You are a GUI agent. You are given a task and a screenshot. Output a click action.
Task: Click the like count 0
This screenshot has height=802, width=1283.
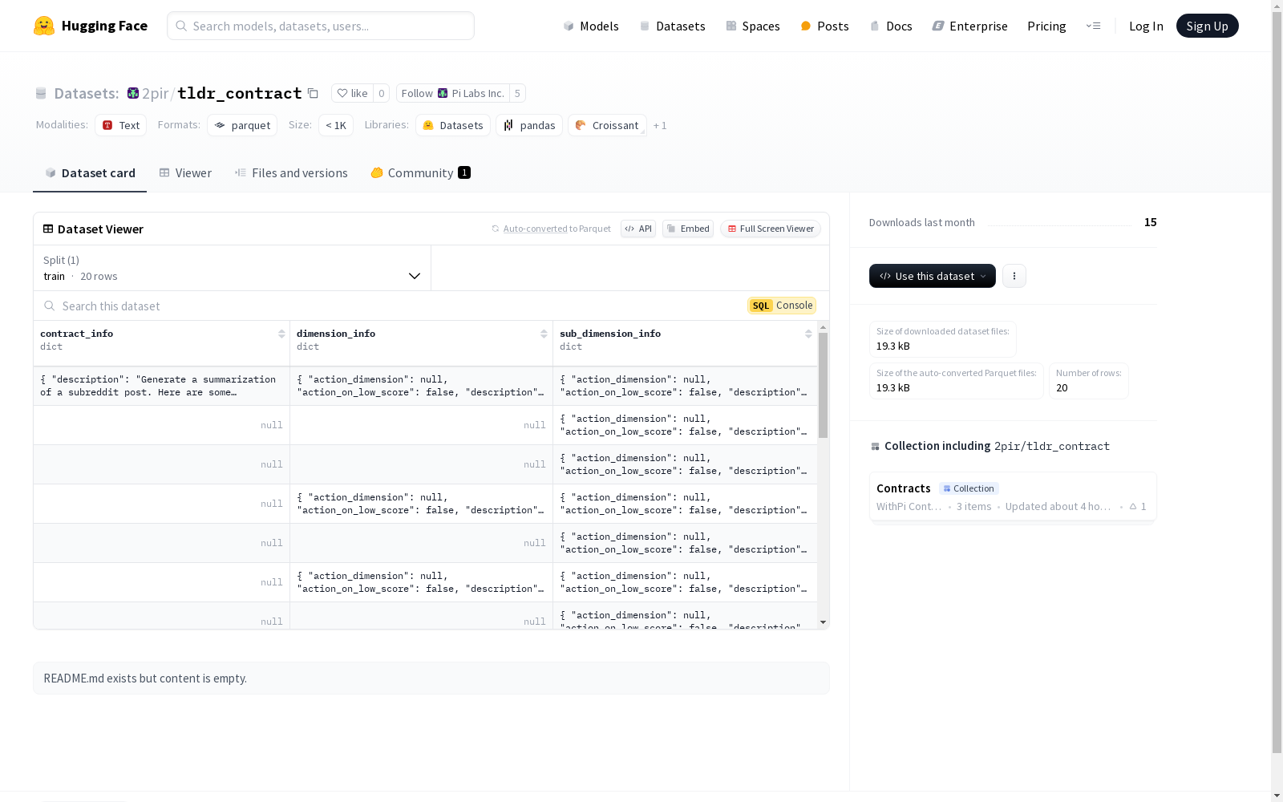382,93
